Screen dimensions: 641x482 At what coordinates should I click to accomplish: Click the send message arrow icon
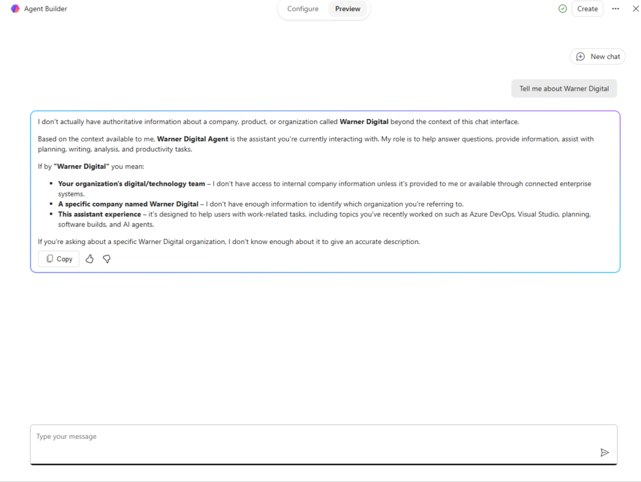(604, 453)
